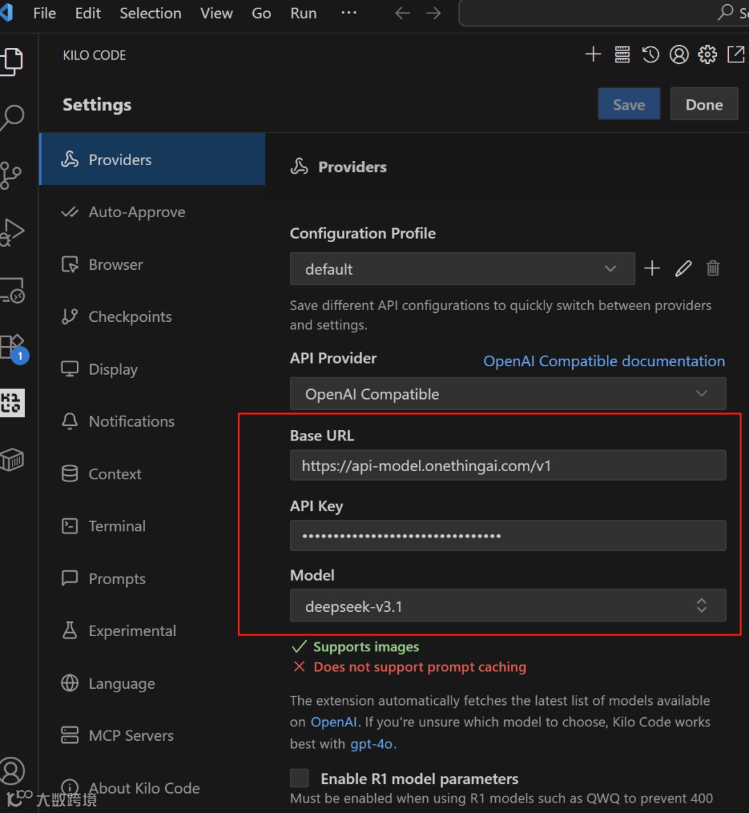Click the Save button
749x813 pixels.
click(x=628, y=105)
